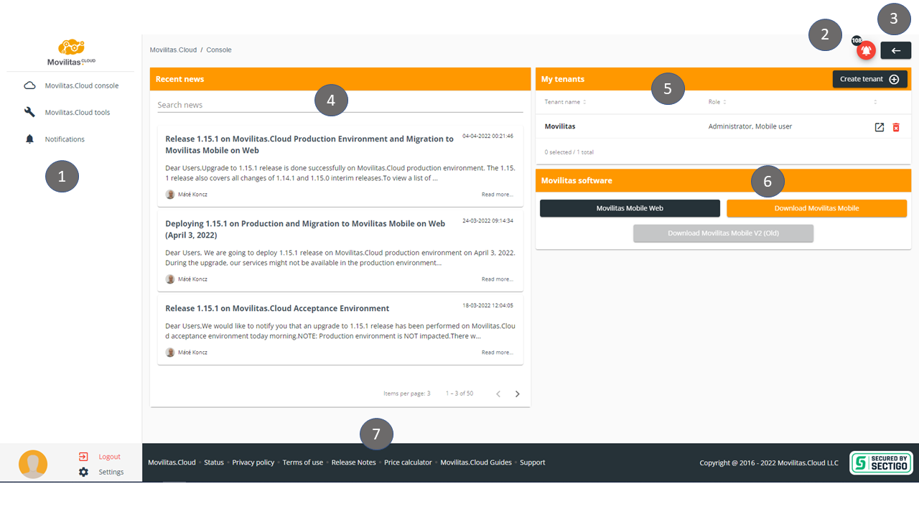
Task: Click the Items per page value
Action: [x=429, y=393]
